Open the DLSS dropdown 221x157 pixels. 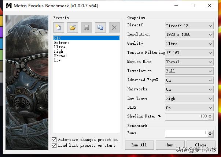(x=189, y=108)
